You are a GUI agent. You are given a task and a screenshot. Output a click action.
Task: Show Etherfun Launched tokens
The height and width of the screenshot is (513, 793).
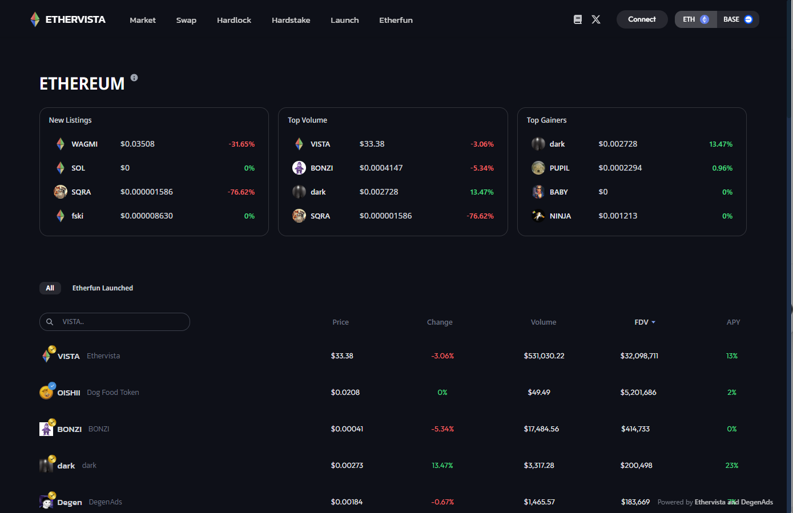[103, 288]
